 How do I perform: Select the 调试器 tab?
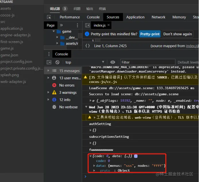click(55, 9)
